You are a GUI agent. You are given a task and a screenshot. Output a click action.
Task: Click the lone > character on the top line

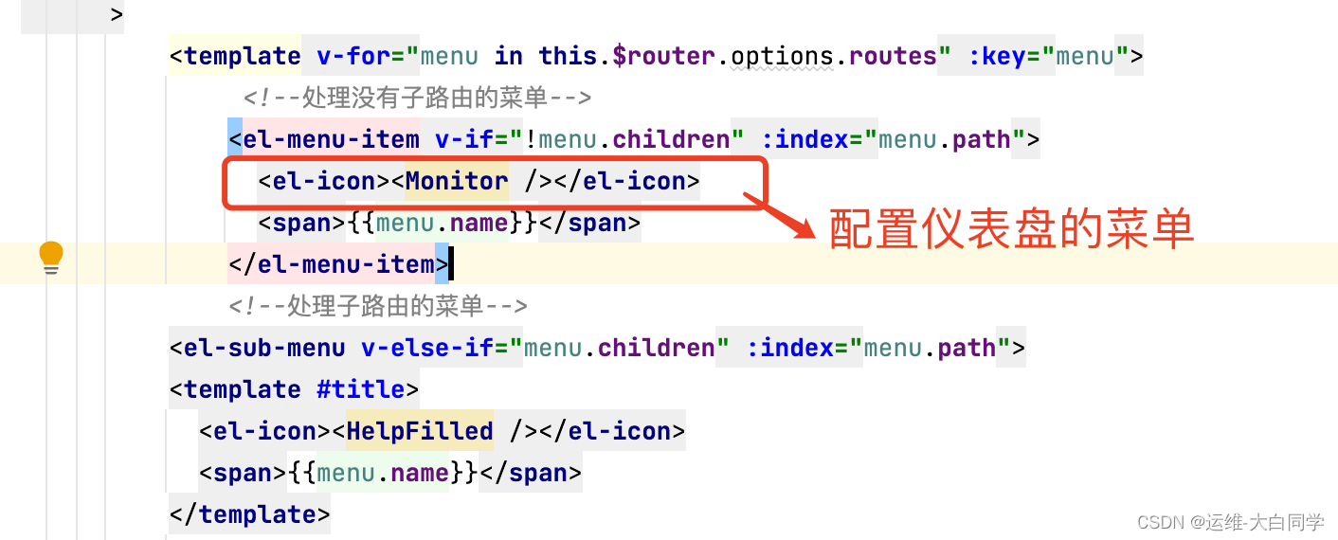117,14
